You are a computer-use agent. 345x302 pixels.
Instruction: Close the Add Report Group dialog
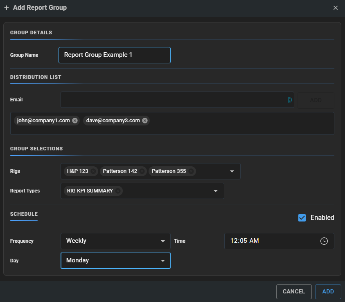(x=335, y=8)
